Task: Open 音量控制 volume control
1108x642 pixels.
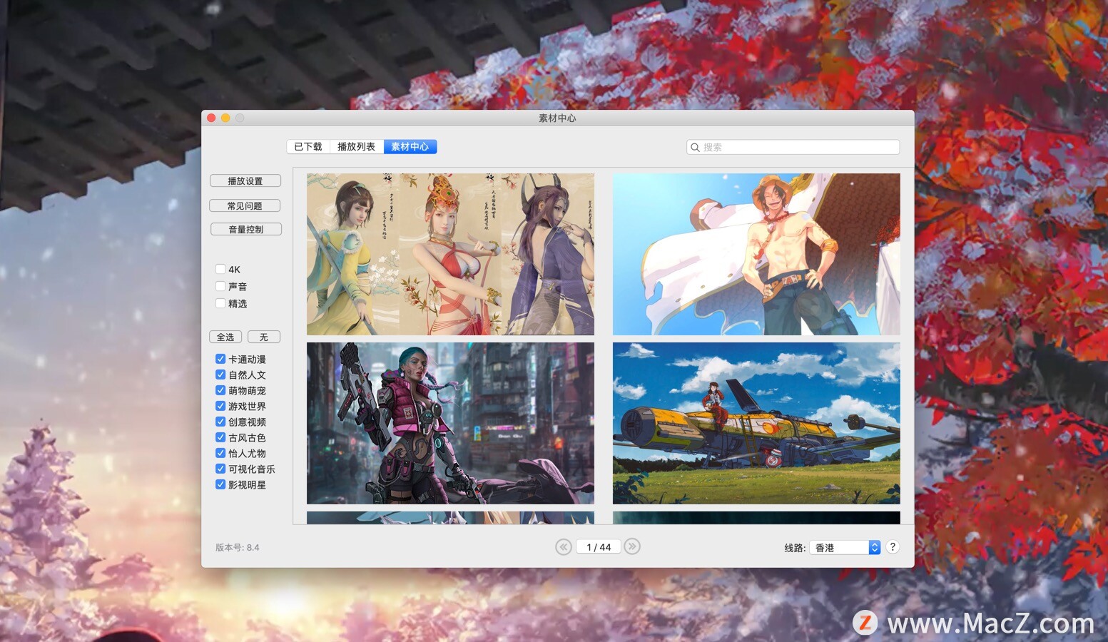Action: pos(246,229)
